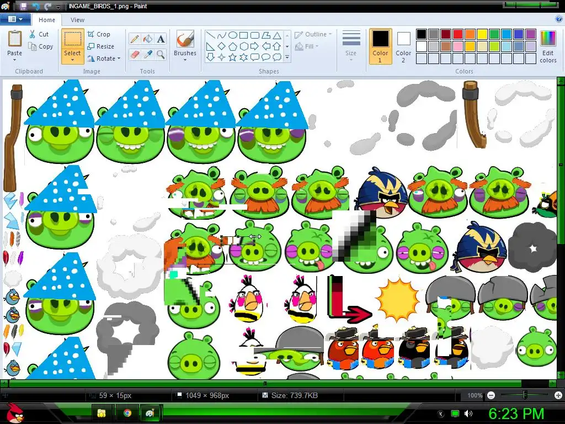The width and height of the screenshot is (565, 424).
Task: Choose the Cloud callout shape
Action: [277, 57]
